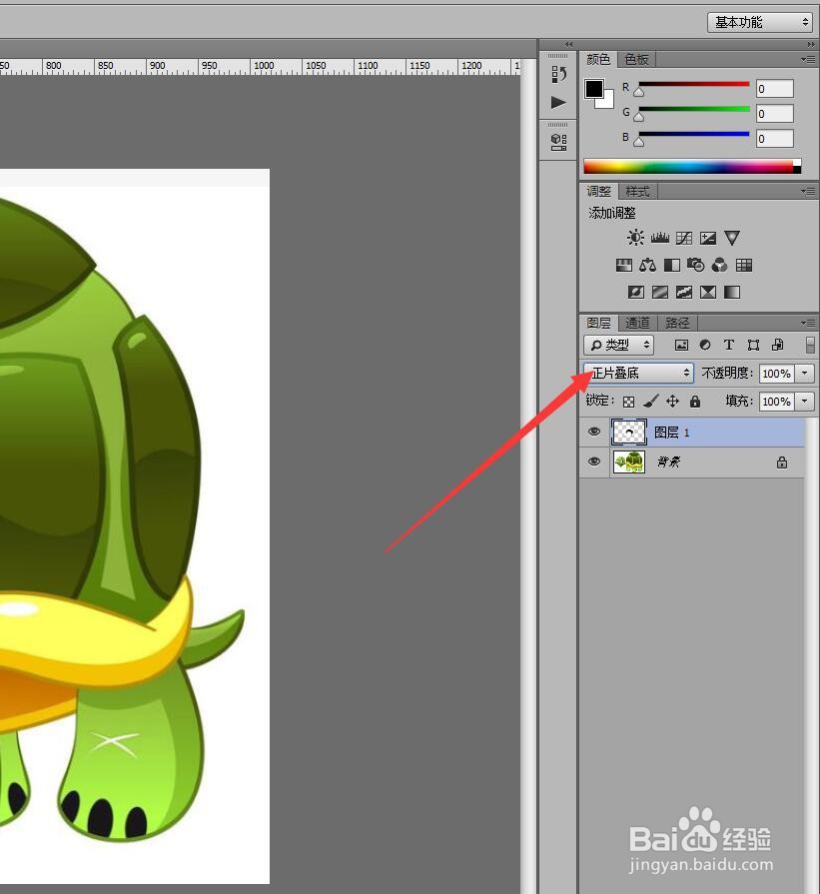820x894 pixels.
Task: Switch to the 通道 tab
Action: pyautogui.click(x=637, y=324)
